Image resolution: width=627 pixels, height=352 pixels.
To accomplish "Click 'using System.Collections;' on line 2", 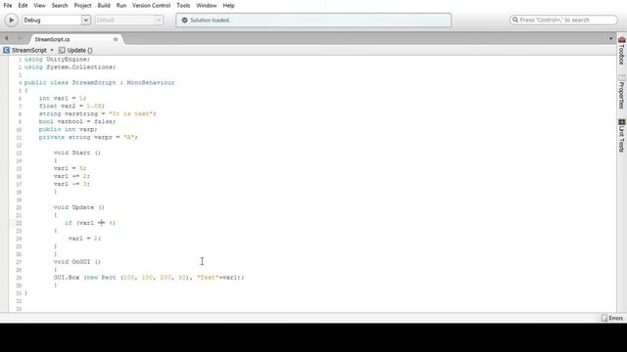I will point(70,67).
